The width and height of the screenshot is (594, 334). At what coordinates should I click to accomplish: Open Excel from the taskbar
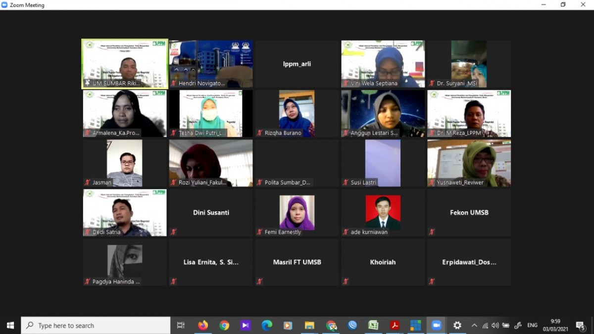373,325
